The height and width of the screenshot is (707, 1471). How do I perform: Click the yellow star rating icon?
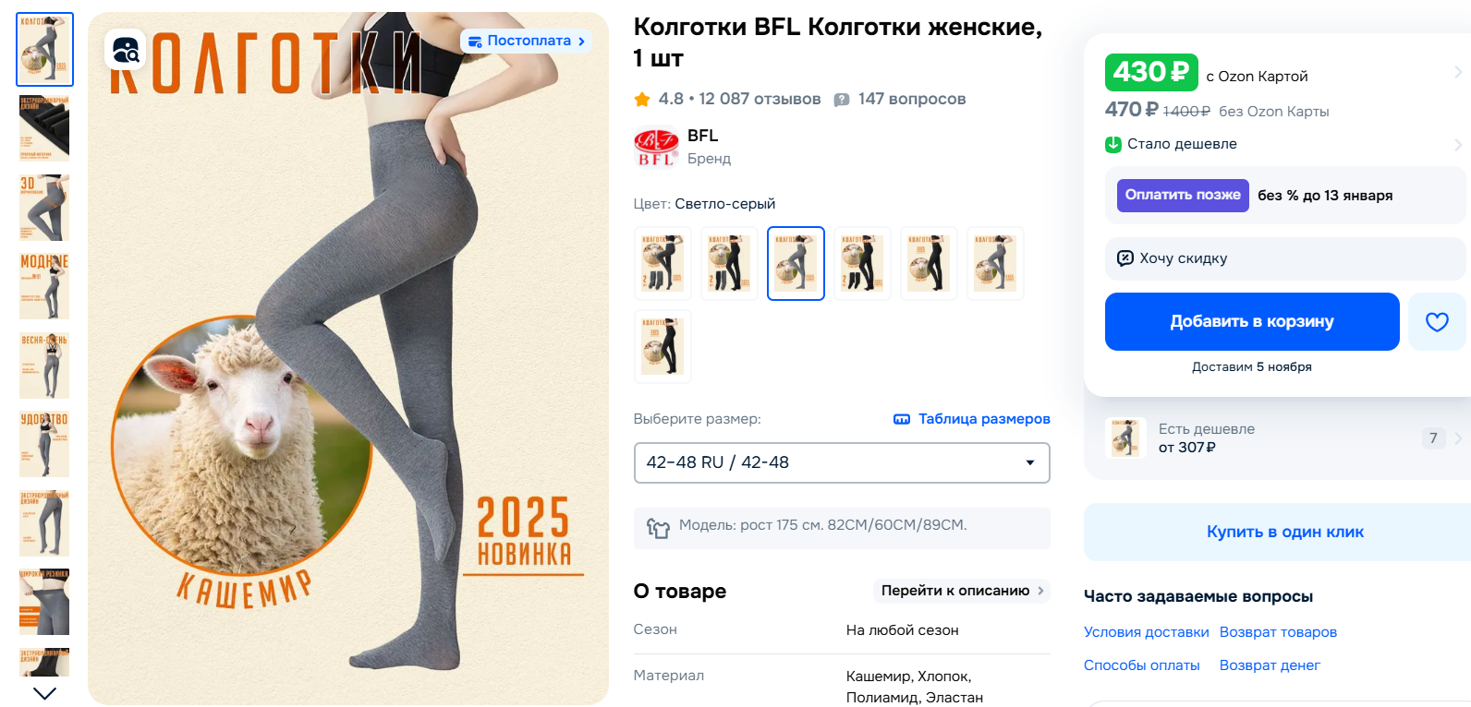[642, 99]
